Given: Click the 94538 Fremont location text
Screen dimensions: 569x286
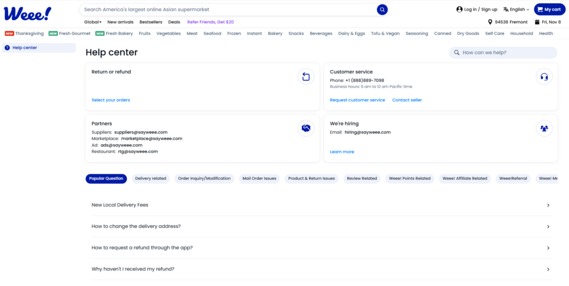Looking at the screenshot, I should (511, 22).
